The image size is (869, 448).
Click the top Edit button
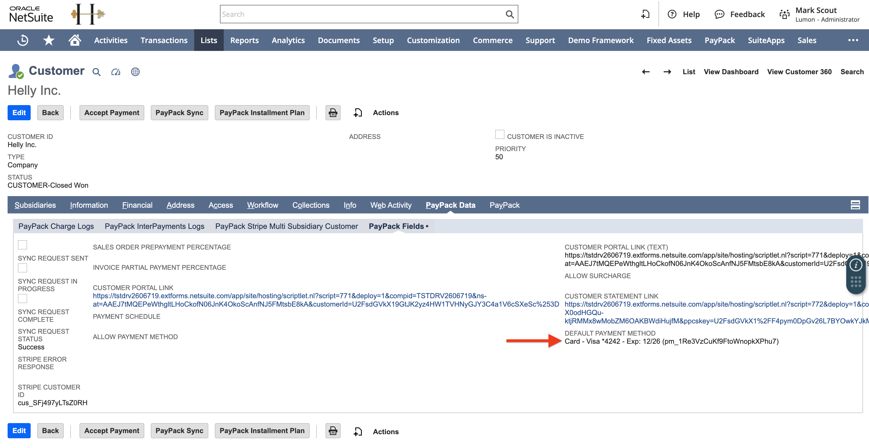[19, 112]
